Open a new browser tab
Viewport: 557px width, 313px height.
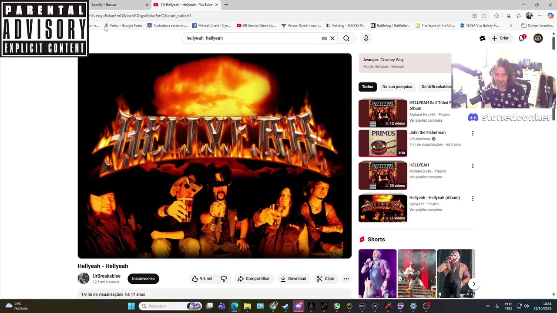click(x=226, y=5)
